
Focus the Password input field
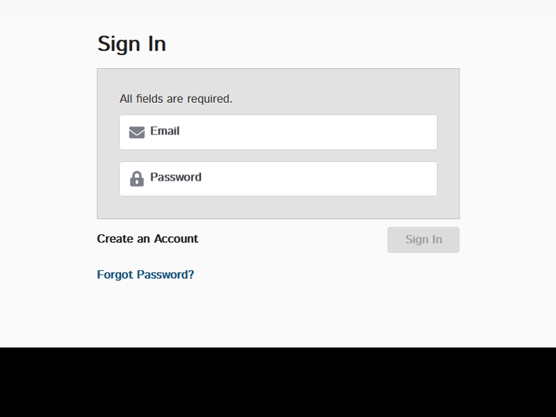tap(278, 179)
